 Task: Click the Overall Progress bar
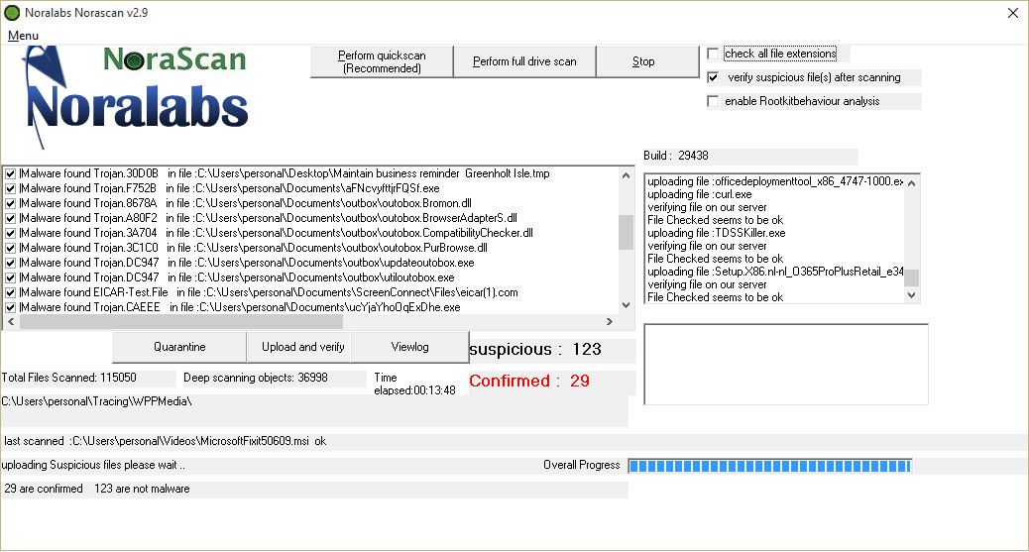pyautogui.click(x=770, y=466)
